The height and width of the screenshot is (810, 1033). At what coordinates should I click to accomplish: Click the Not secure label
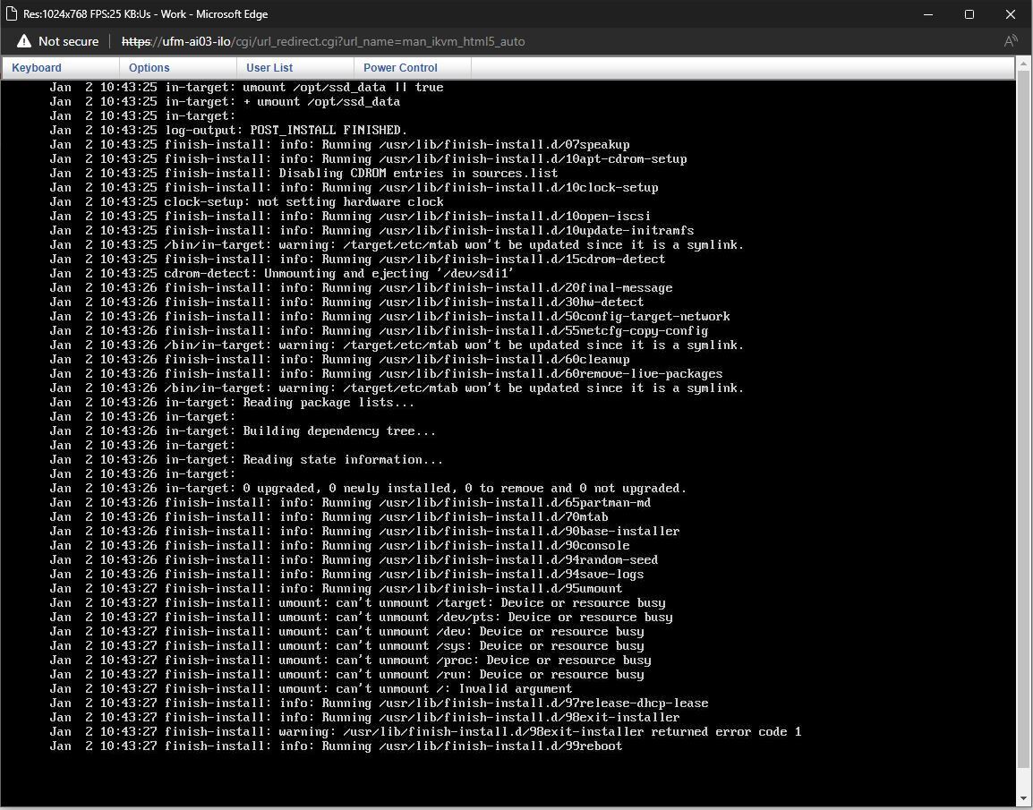tap(68, 41)
